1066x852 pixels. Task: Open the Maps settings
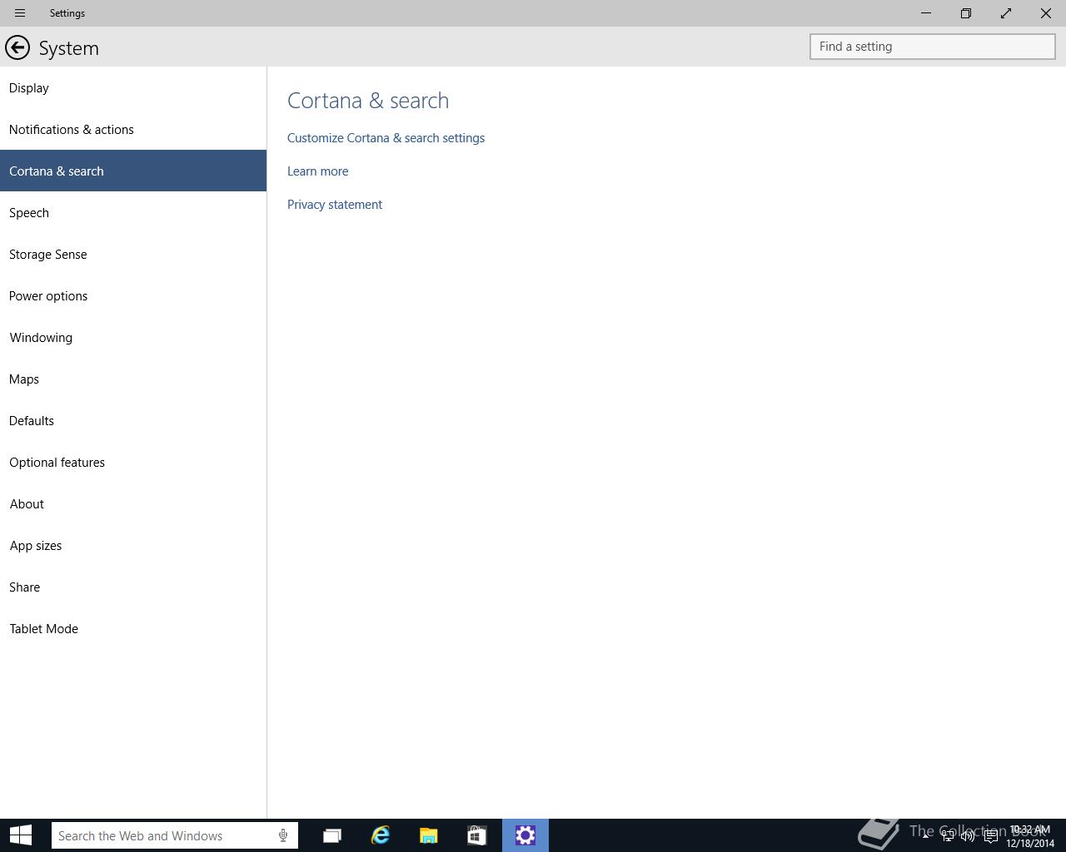point(133,379)
